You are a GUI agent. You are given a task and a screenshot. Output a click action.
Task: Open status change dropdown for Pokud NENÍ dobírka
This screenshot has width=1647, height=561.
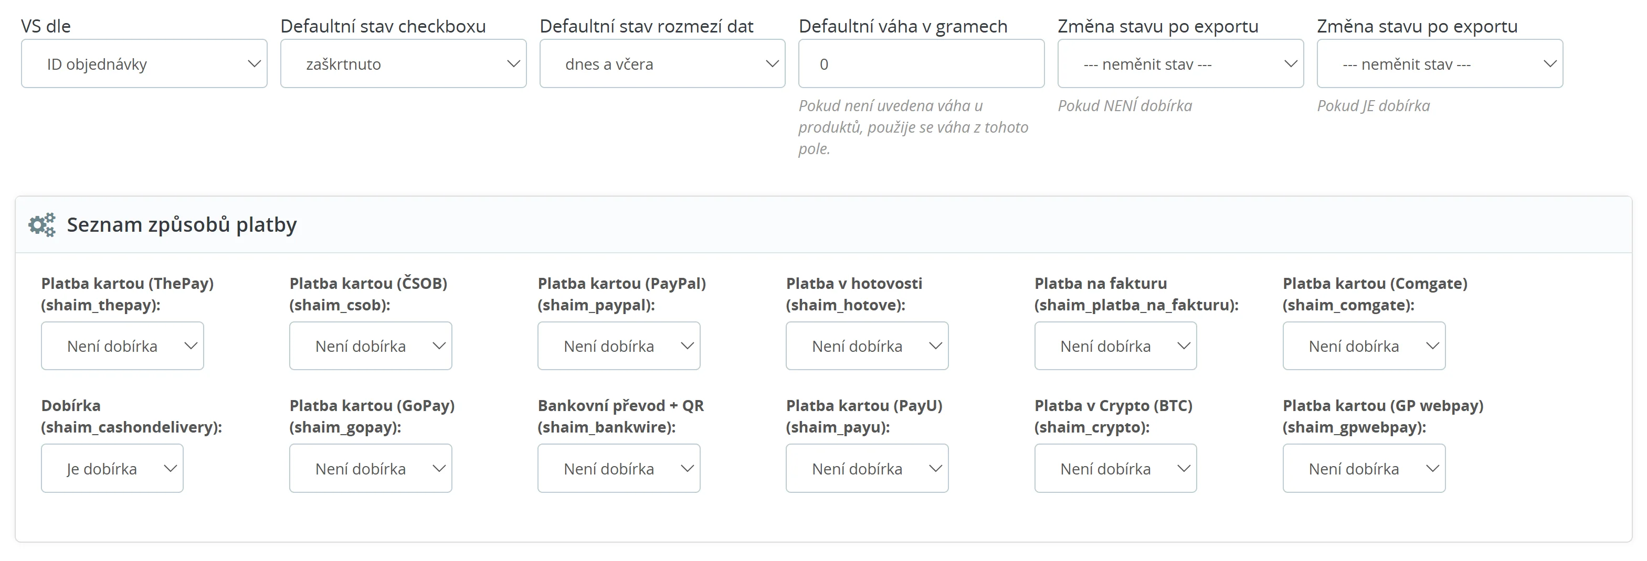tap(1180, 64)
